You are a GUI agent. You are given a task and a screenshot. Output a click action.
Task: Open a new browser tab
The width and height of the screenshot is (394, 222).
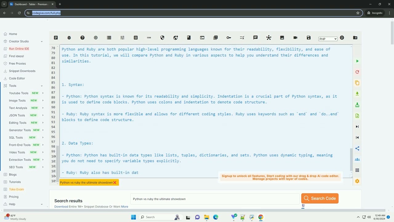(60, 4)
